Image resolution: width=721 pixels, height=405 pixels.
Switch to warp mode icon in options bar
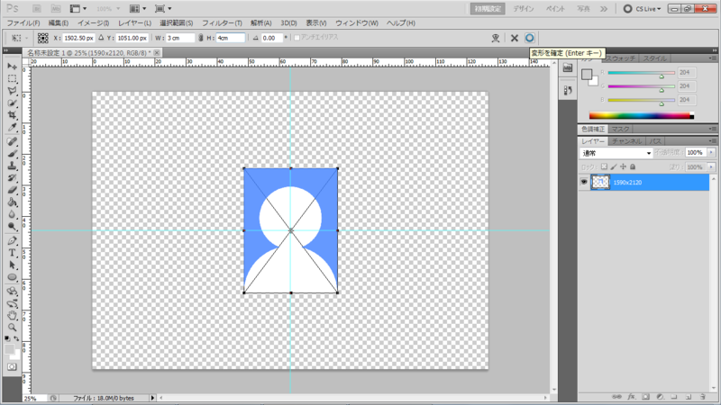pos(495,38)
